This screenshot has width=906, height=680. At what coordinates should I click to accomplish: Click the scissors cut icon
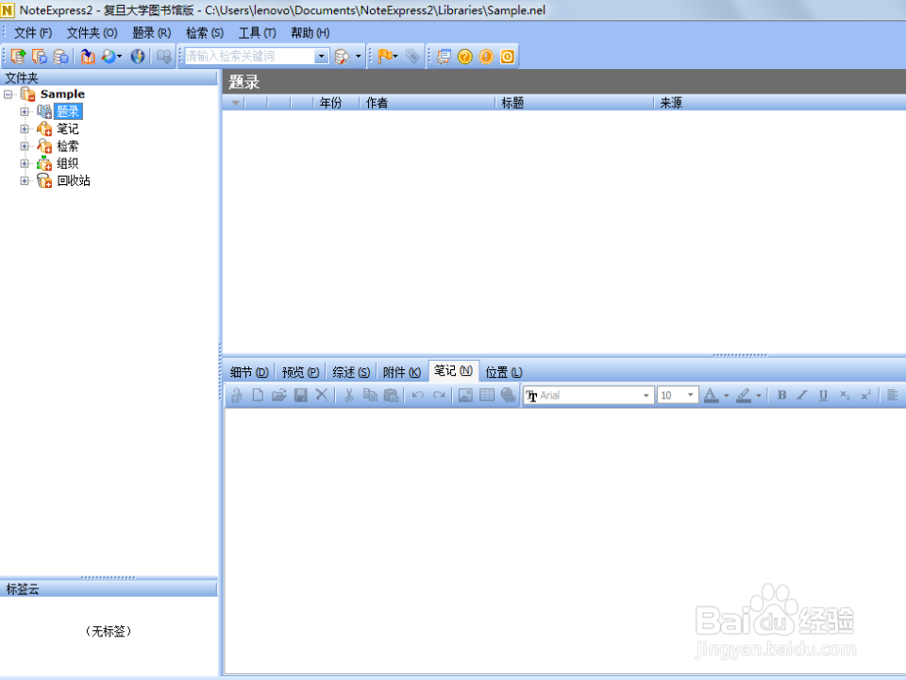349,395
